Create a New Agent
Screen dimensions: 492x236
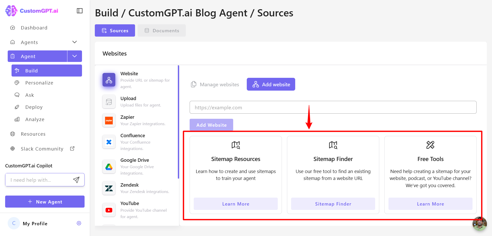point(45,202)
